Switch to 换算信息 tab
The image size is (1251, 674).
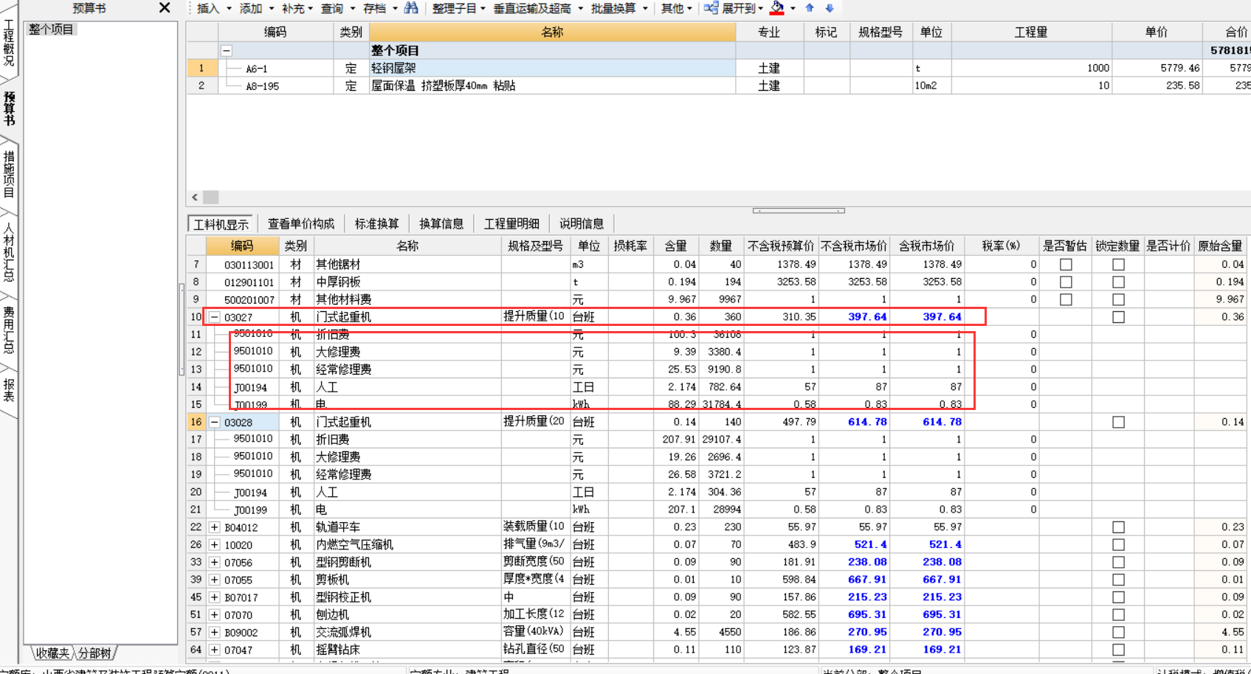click(441, 224)
